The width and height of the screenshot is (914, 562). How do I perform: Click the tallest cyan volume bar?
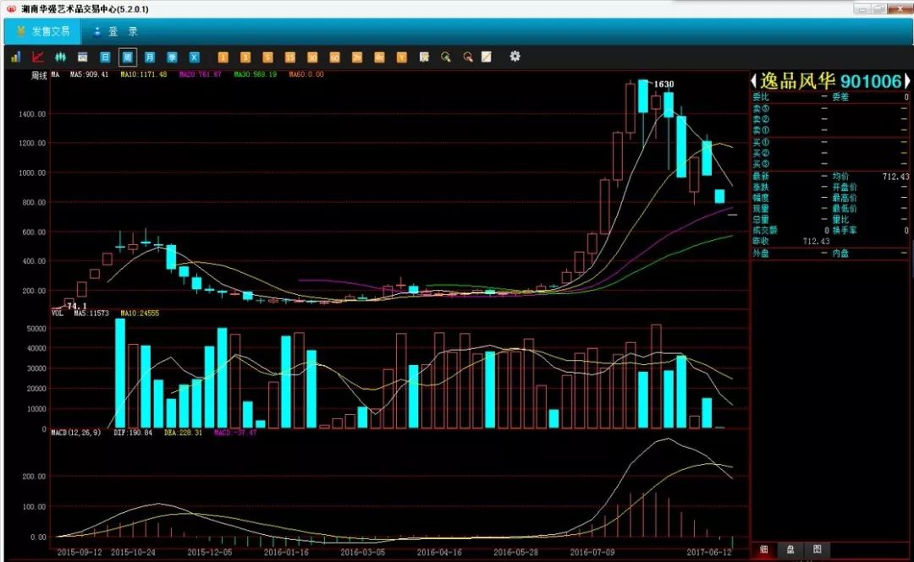click(x=120, y=374)
